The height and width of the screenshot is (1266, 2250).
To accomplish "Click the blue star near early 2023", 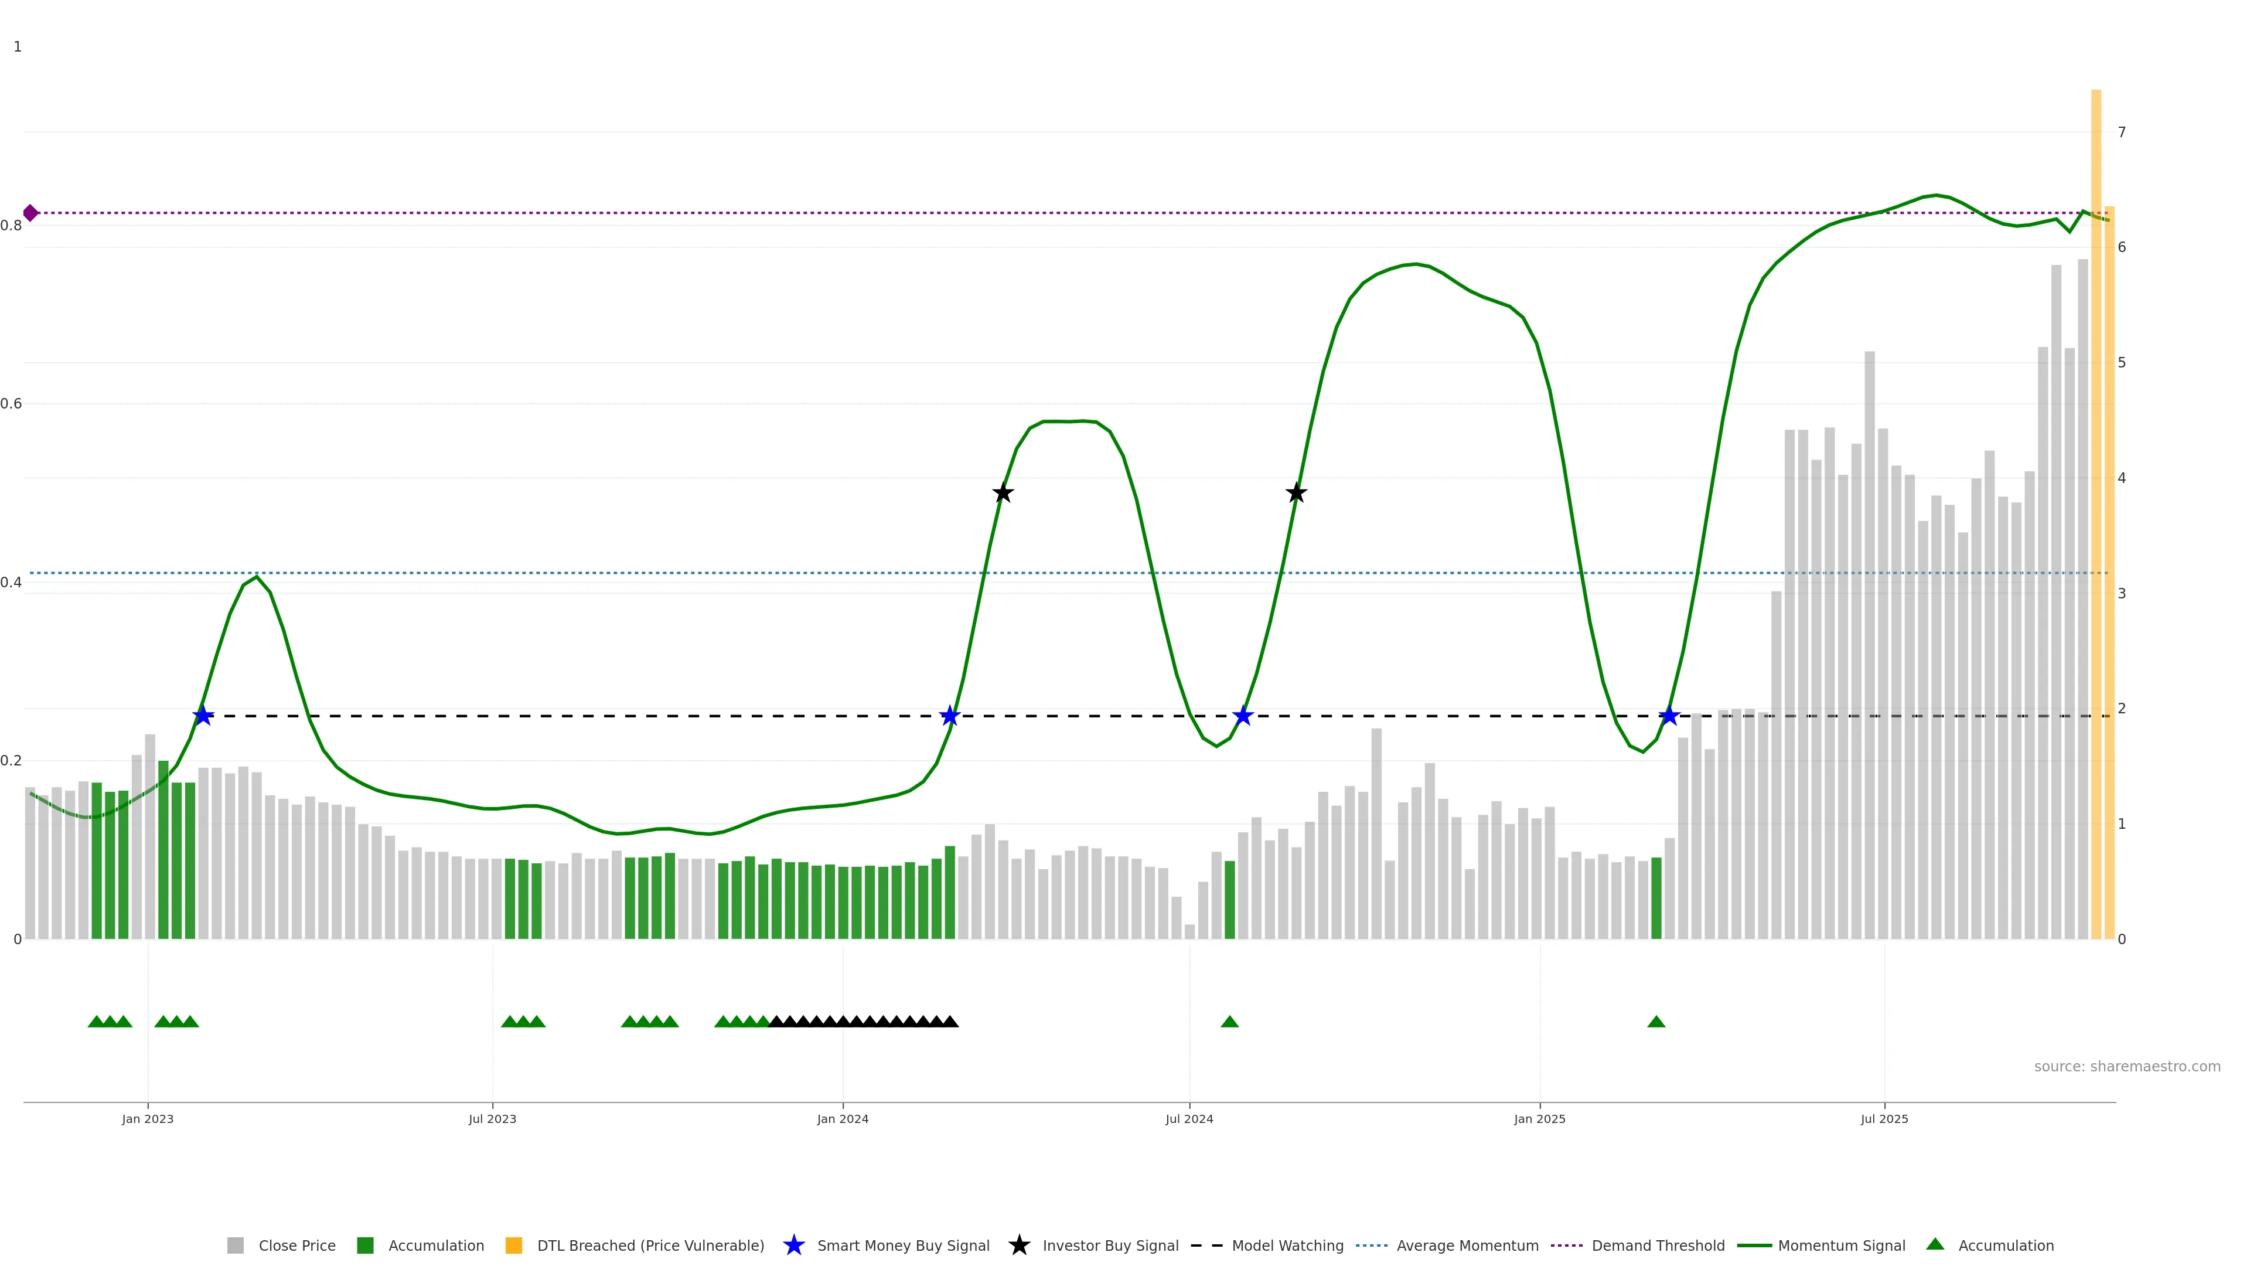I will [203, 716].
